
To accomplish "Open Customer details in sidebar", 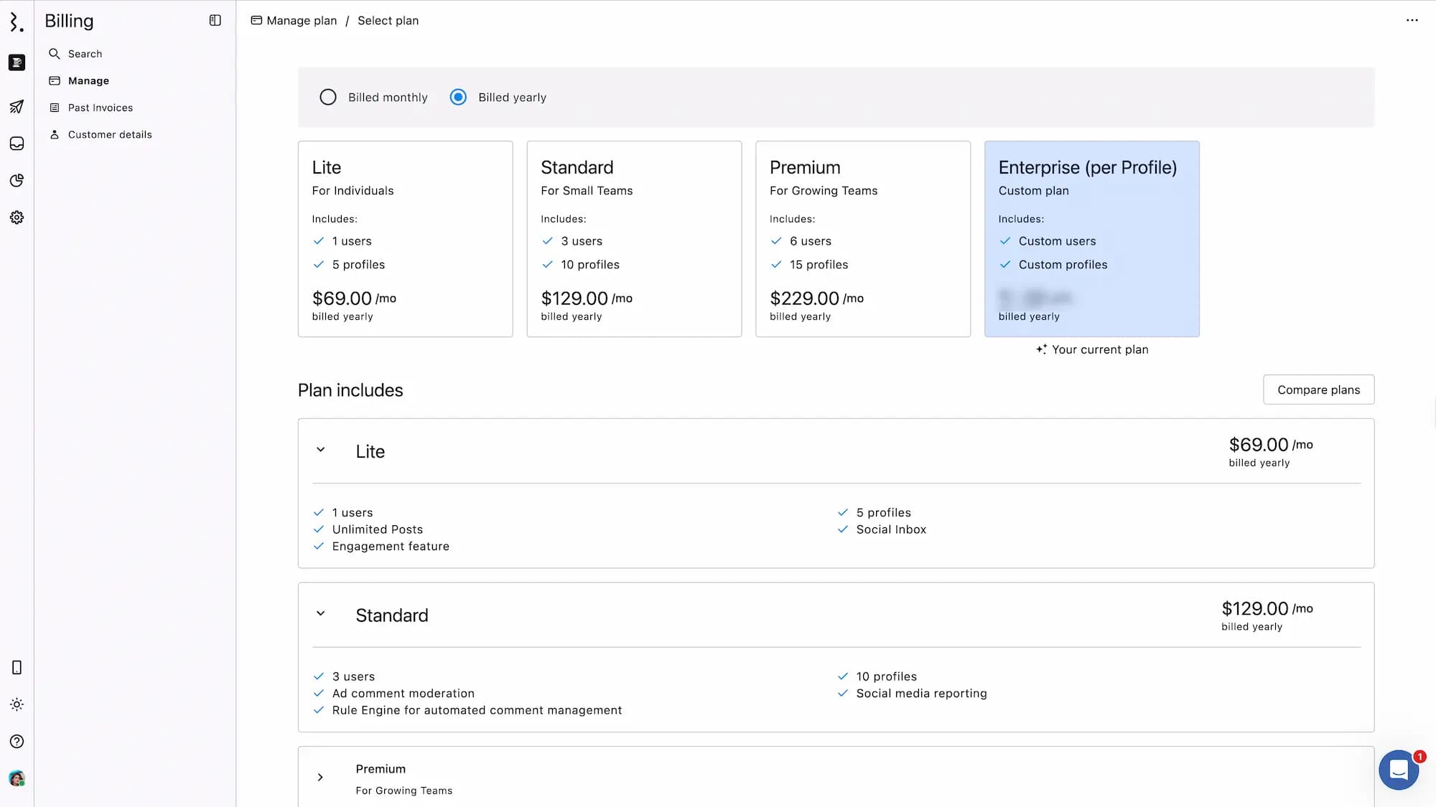I will [x=109, y=135].
